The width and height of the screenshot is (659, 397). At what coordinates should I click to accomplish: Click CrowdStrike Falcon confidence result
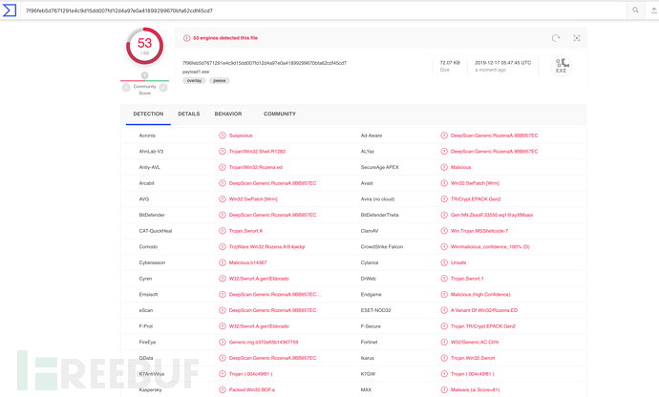tap(490, 246)
